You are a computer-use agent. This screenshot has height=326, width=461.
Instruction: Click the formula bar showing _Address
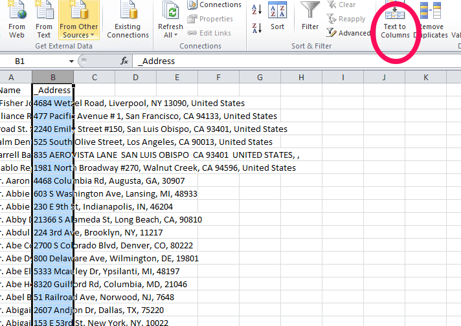pyautogui.click(x=297, y=61)
